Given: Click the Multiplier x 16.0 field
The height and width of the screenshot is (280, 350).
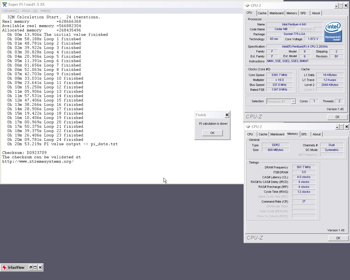Looking at the screenshot, I should (x=279, y=80).
